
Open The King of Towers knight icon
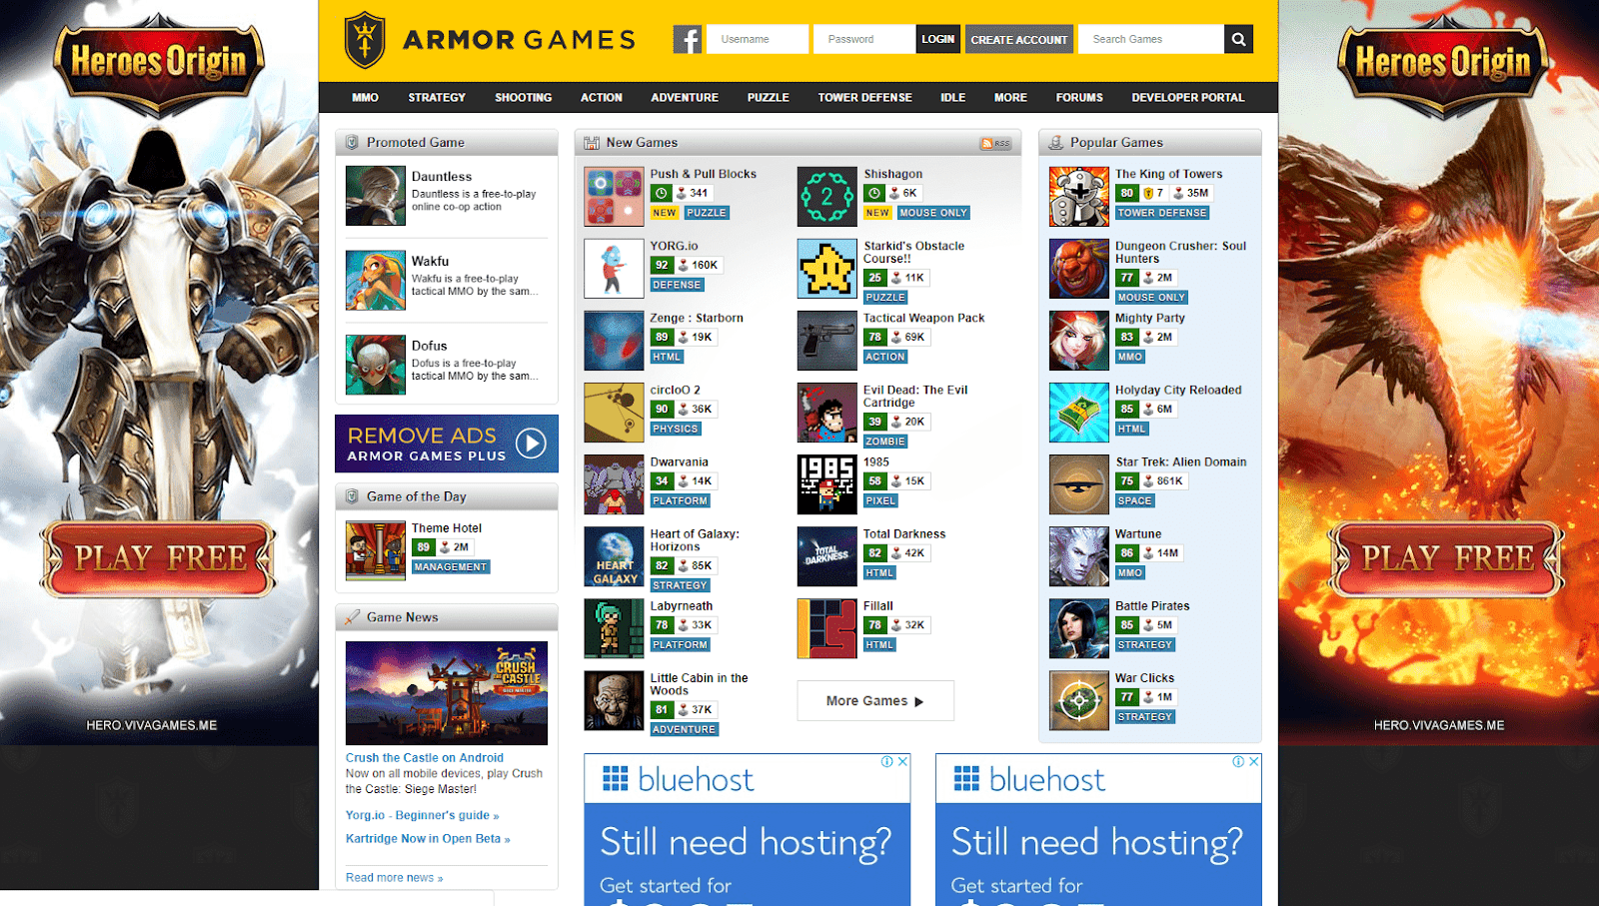1079,197
